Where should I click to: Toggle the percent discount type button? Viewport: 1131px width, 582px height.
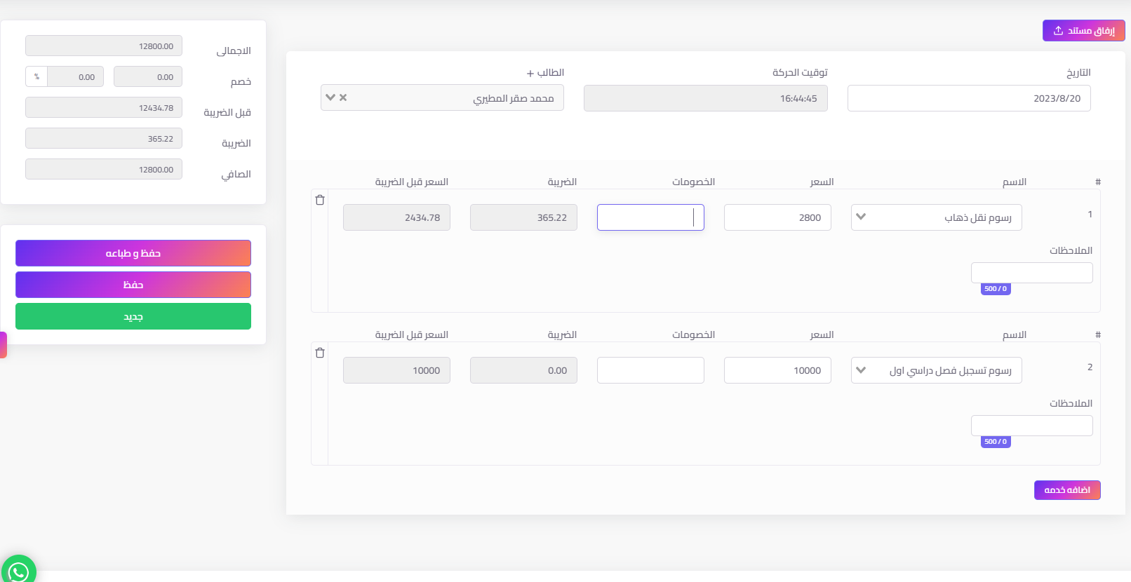pos(36,76)
